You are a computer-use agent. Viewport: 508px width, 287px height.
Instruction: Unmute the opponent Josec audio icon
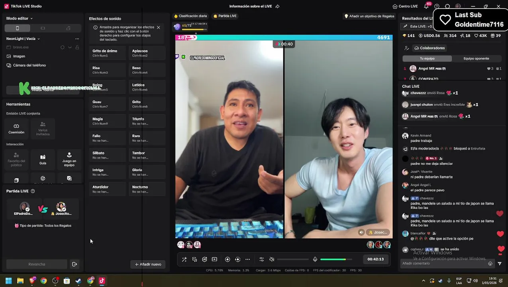(361, 232)
